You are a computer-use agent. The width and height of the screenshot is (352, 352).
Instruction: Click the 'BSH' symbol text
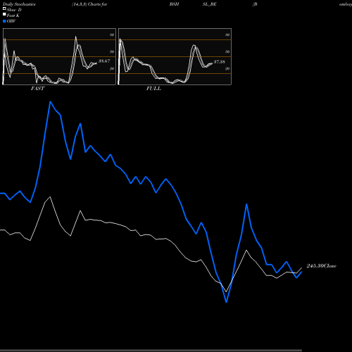click(174, 4)
